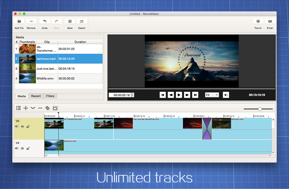The image size is (289, 189).
Task: Undo the last action
Action: [45, 21]
